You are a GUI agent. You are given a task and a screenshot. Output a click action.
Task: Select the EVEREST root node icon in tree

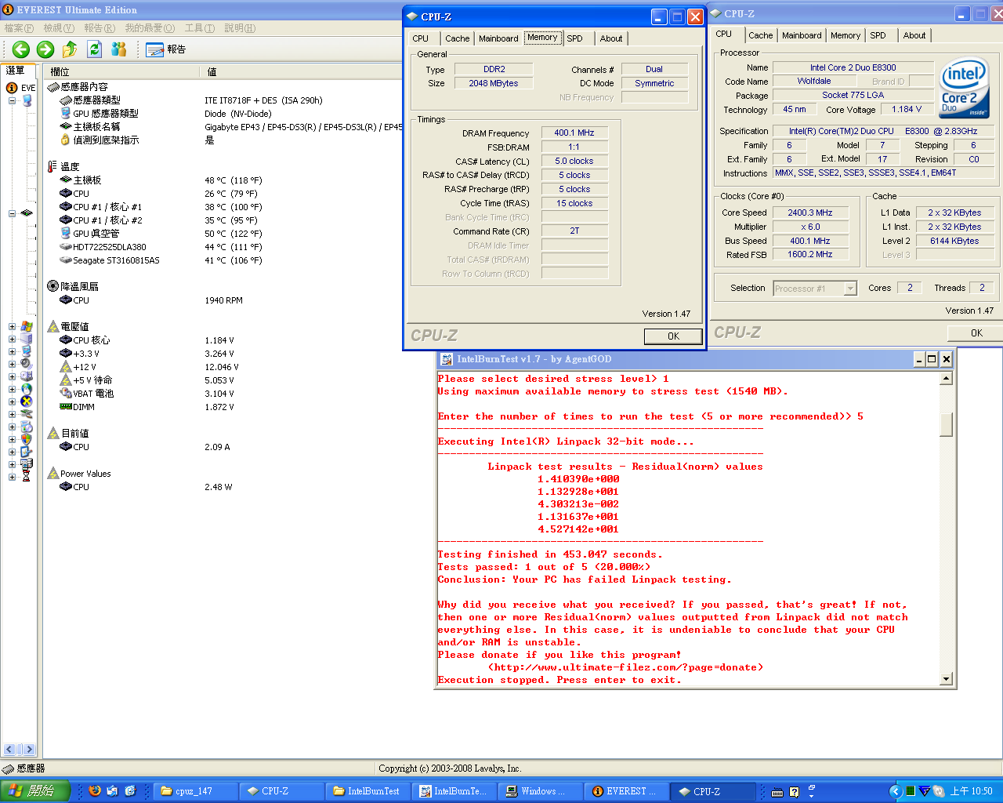click(12, 88)
